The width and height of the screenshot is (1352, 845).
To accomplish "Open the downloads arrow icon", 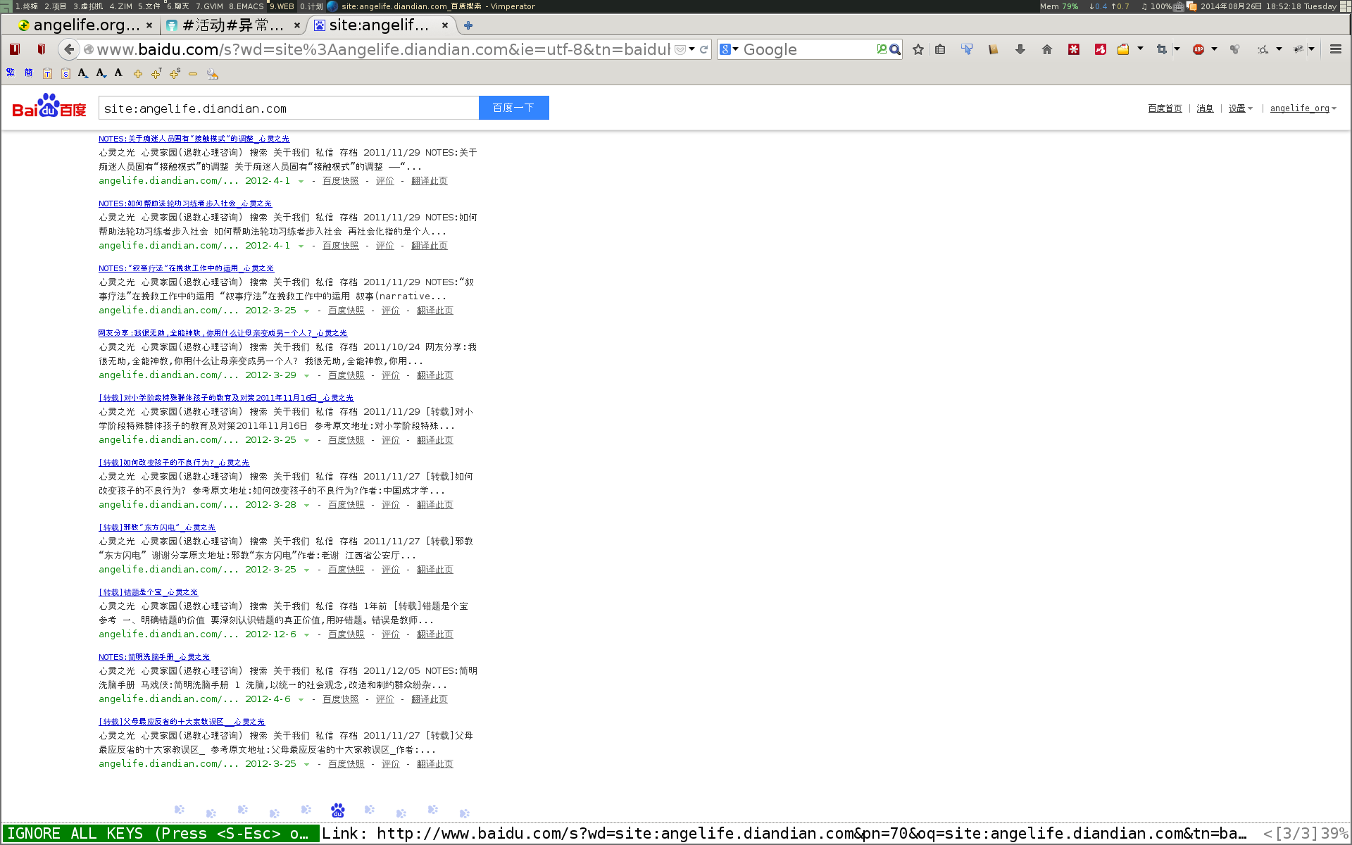I will (1020, 49).
